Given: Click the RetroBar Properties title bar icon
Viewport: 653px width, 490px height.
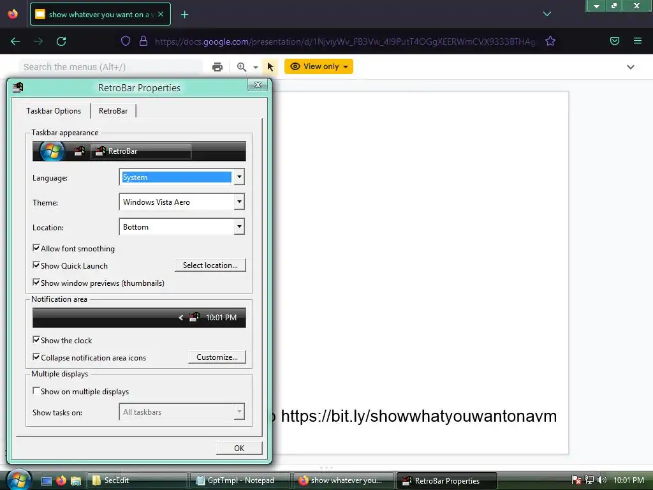Looking at the screenshot, I should pyautogui.click(x=18, y=87).
